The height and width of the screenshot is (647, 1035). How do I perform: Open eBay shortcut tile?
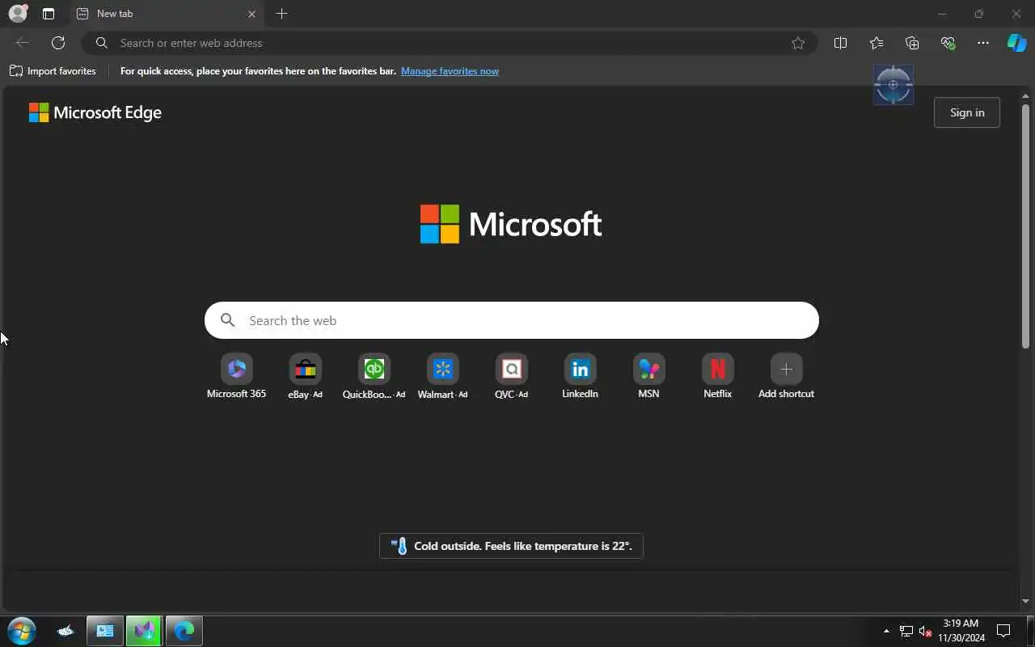tap(305, 376)
